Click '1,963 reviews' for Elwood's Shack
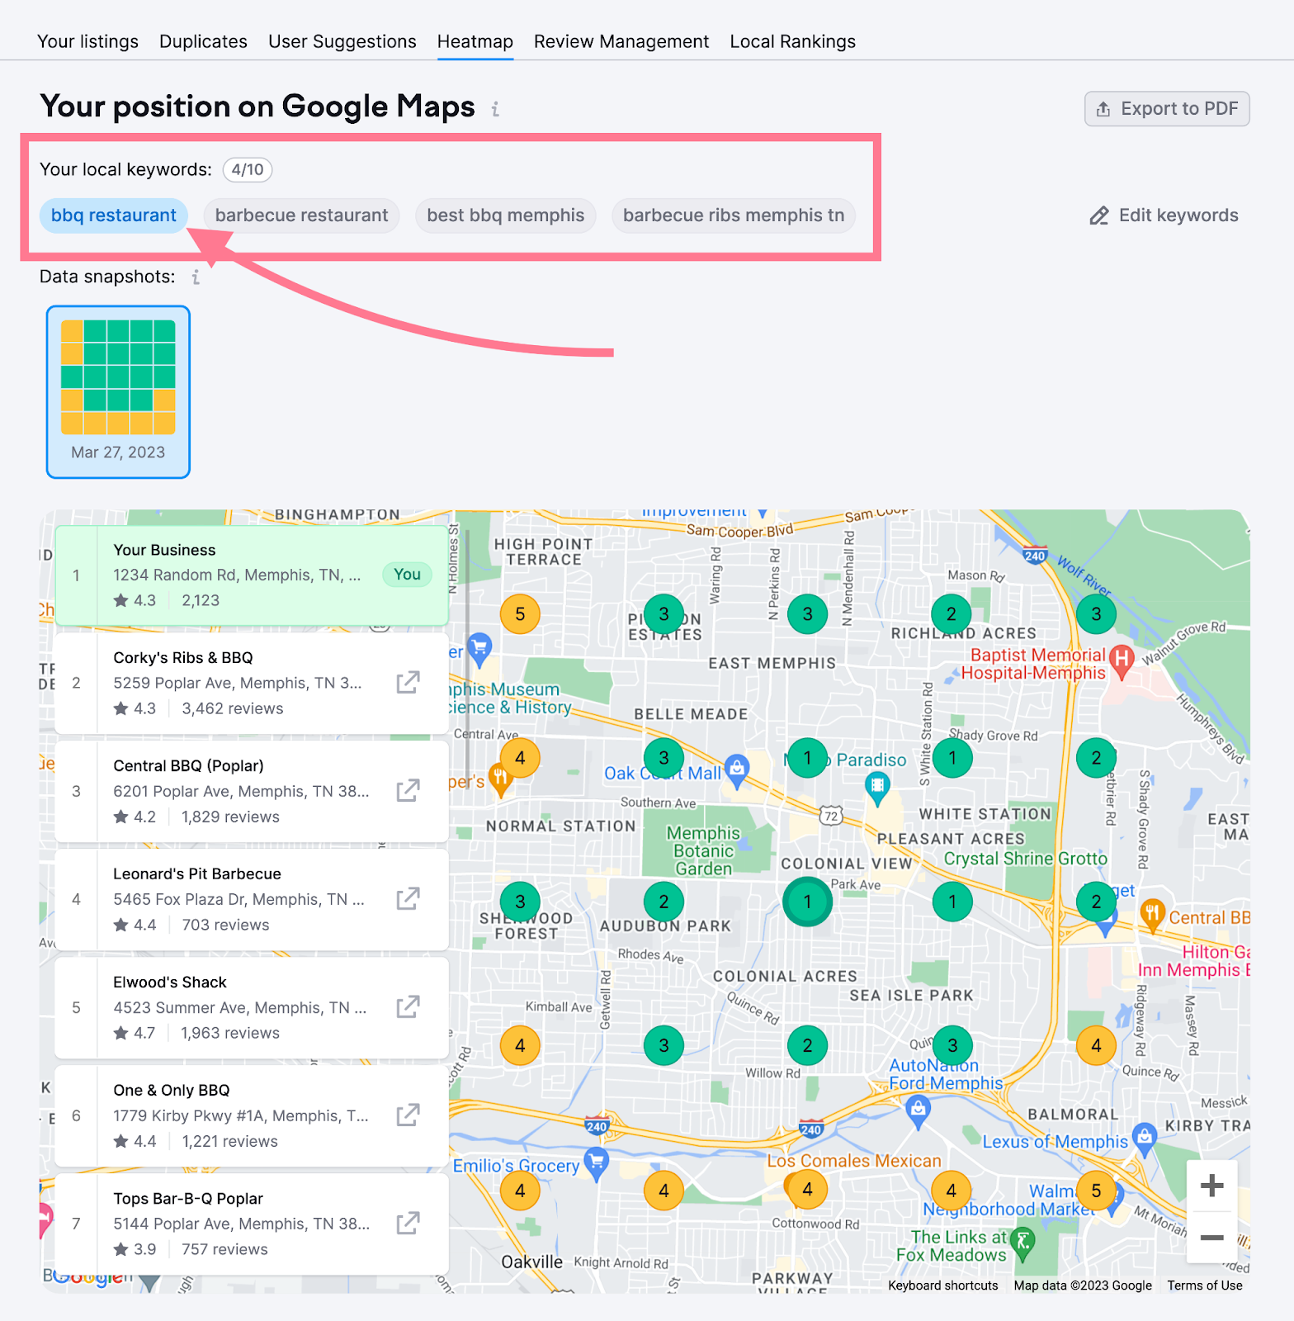Screen dimensions: 1294x1321 click(230, 1033)
